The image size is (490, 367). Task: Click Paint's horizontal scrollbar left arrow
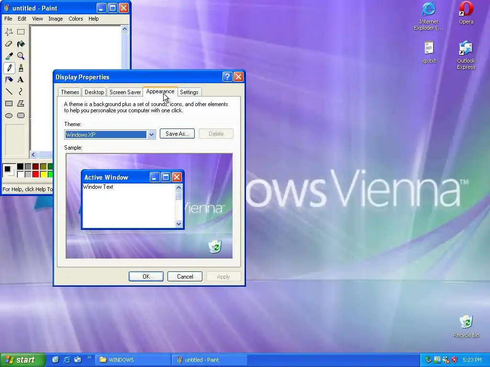pyautogui.click(x=34, y=154)
